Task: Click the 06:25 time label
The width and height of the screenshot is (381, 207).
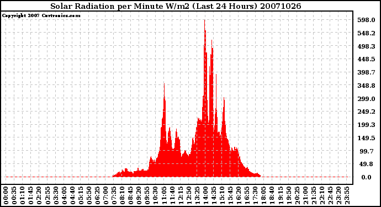Action: 97,195
